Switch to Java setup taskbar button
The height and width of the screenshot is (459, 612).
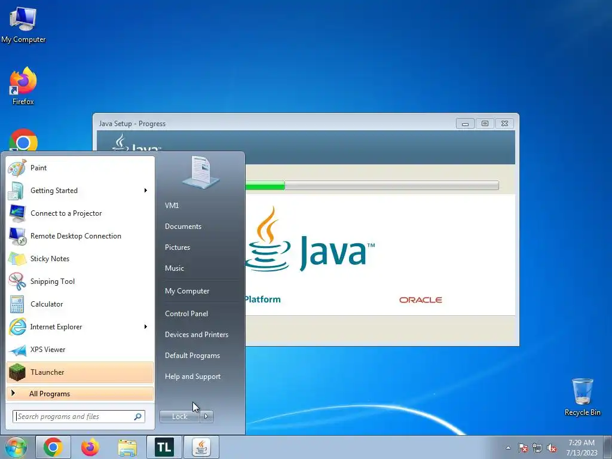[x=201, y=447]
